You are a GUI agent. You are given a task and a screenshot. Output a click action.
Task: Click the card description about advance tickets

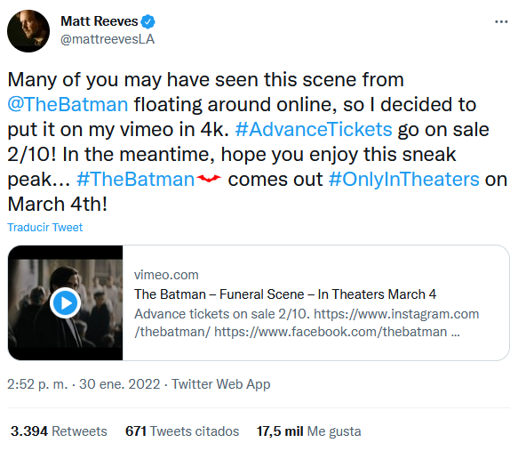point(307,323)
